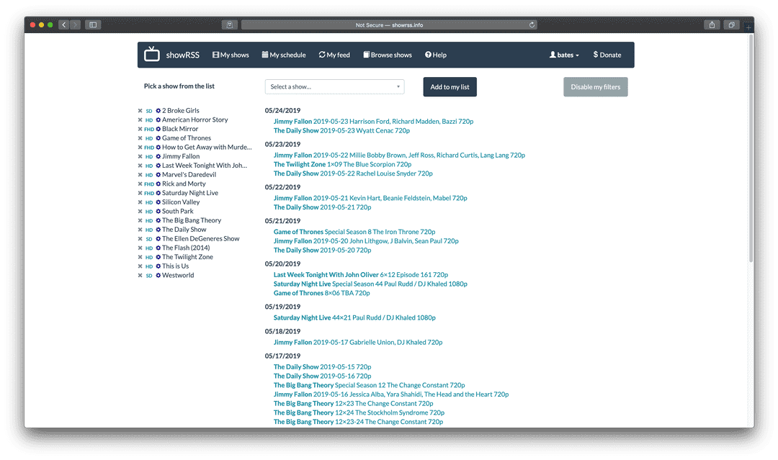The image size is (778, 460).
Task: Open Saturday Night Live 44×21 1080p link
Action: [x=354, y=317]
